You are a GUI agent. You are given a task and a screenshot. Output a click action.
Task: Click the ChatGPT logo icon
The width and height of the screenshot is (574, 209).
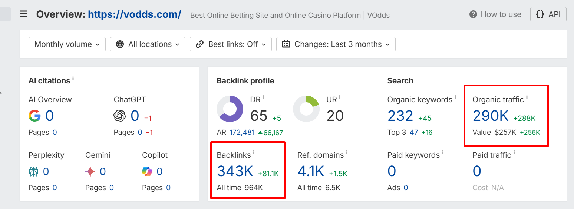pyautogui.click(x=120, y=116)
